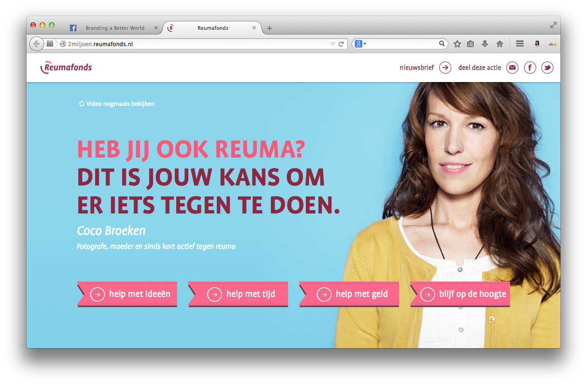This screenshot has width=587, height=385.
Task: Share this action on Facebook
Action: coord(530,68)
